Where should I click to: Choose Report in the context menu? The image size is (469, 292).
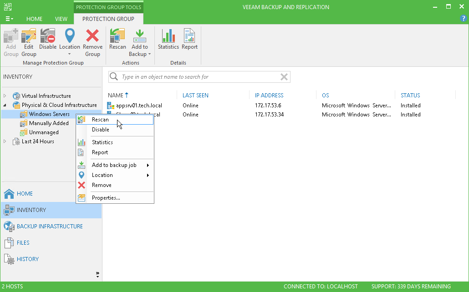pyautogui.click(x=115, y=152)
